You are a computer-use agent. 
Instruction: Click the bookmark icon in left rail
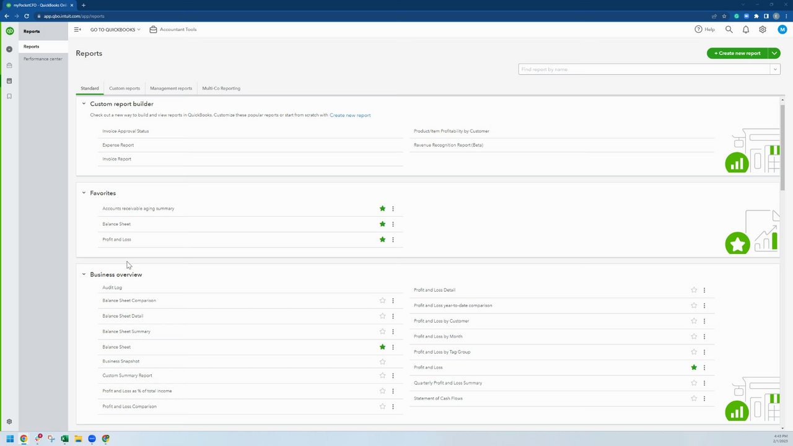point(9,96)
